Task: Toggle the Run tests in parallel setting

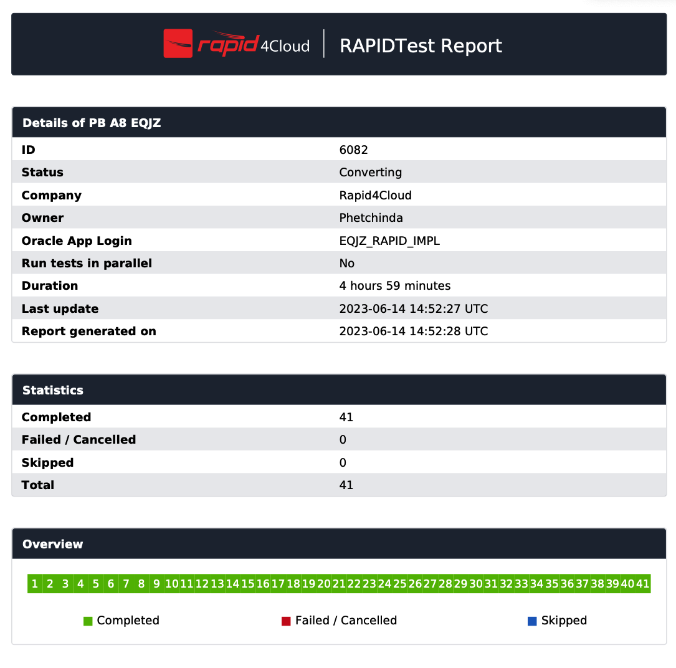Action: tap(347, 263)
